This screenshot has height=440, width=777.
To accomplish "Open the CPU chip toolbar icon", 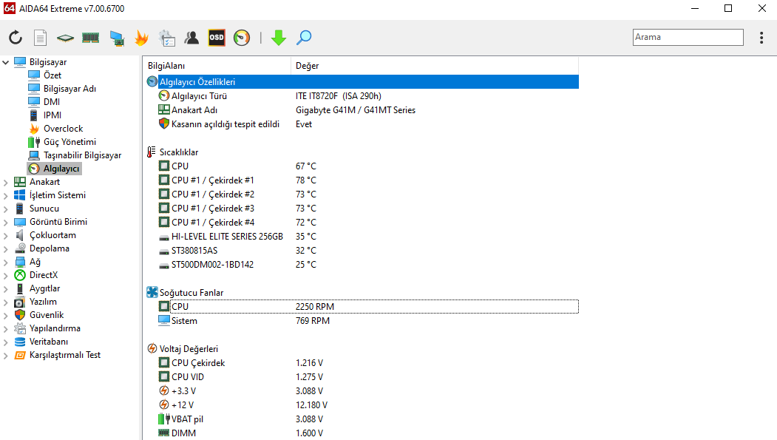I will [65, 38].
